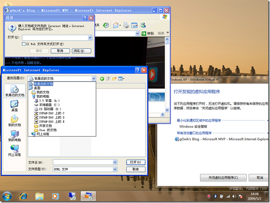Open the mail icon dropdown arrow
The width and height of the screenshot is (270, 203).
tap(120, 25)
